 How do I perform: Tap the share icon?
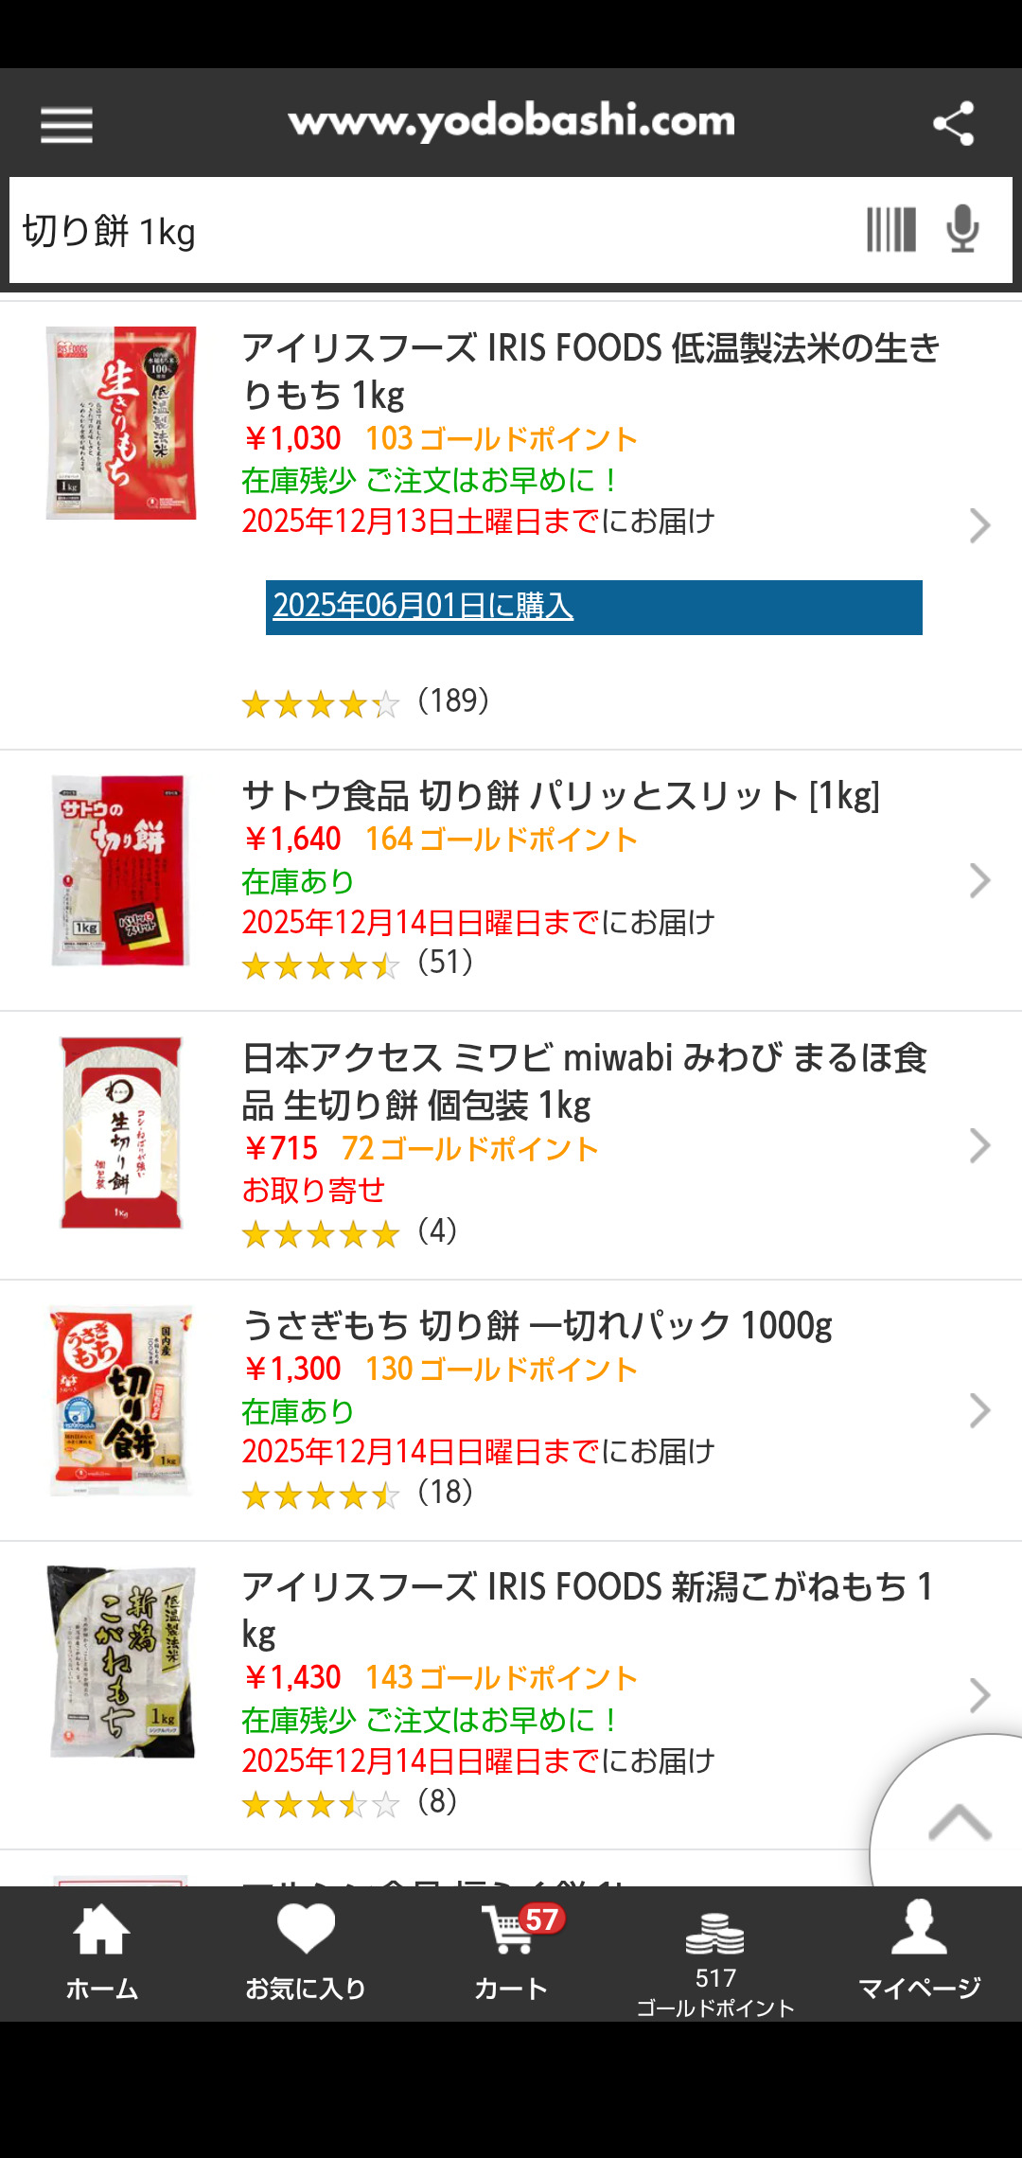(953, 124)
